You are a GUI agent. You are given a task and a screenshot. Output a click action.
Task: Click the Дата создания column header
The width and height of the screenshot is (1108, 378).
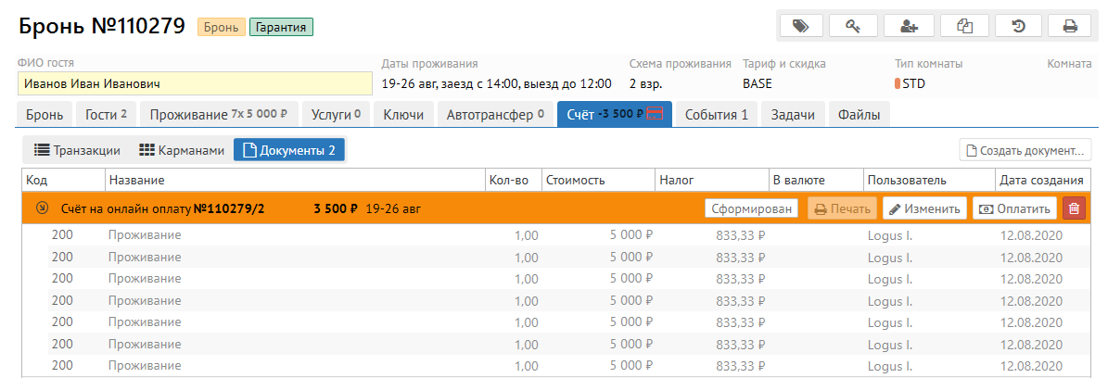pyautogui.click(x=1041, y=180)
